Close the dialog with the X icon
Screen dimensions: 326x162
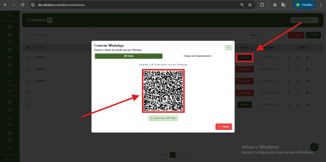(228, 48)
